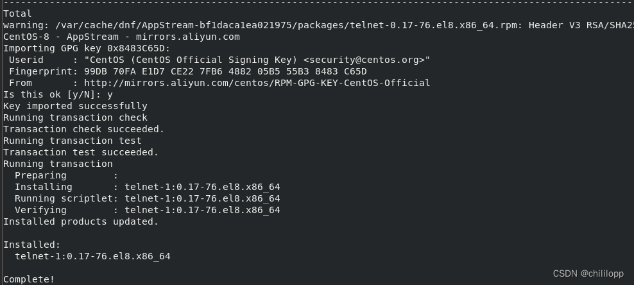Click the 'Preparing' step label
Image resolution: width=634 pixels, height=285 pixels.
(x=40, y=175)
